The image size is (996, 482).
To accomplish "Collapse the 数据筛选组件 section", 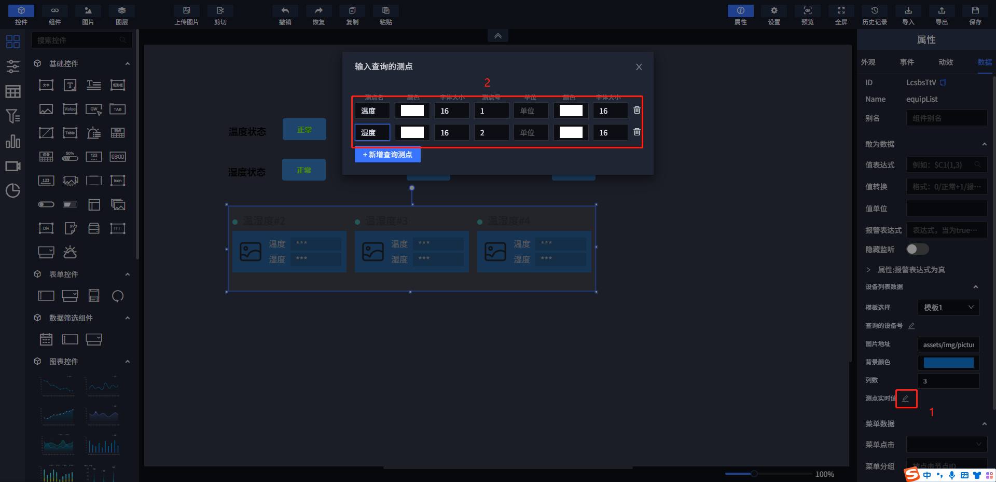I will (128, 318).
